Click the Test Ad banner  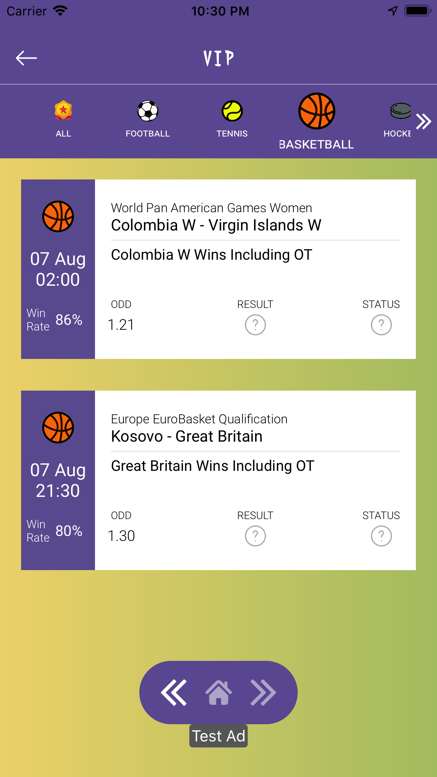pyautogui.click(x=218, y=736)
